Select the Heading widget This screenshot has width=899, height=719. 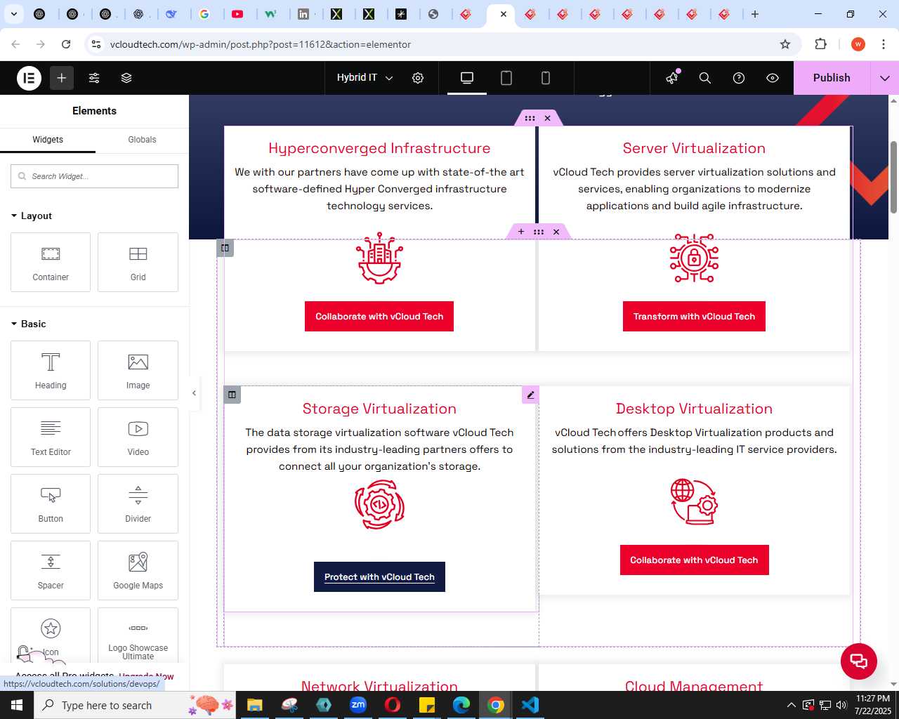51,370
